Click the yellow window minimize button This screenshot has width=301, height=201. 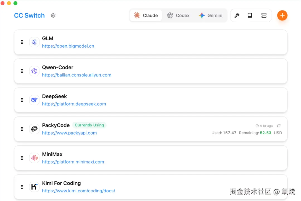tap(9, 3)
